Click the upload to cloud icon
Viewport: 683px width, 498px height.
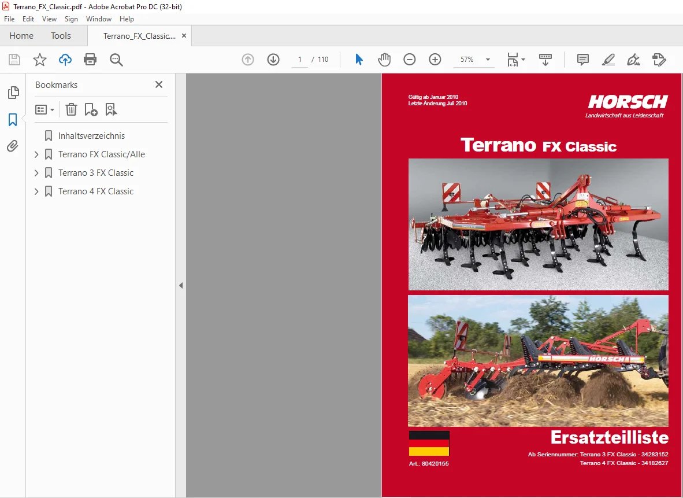coord(65,60)
